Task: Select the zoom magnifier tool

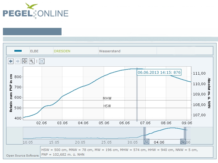Action: [32, 61]
